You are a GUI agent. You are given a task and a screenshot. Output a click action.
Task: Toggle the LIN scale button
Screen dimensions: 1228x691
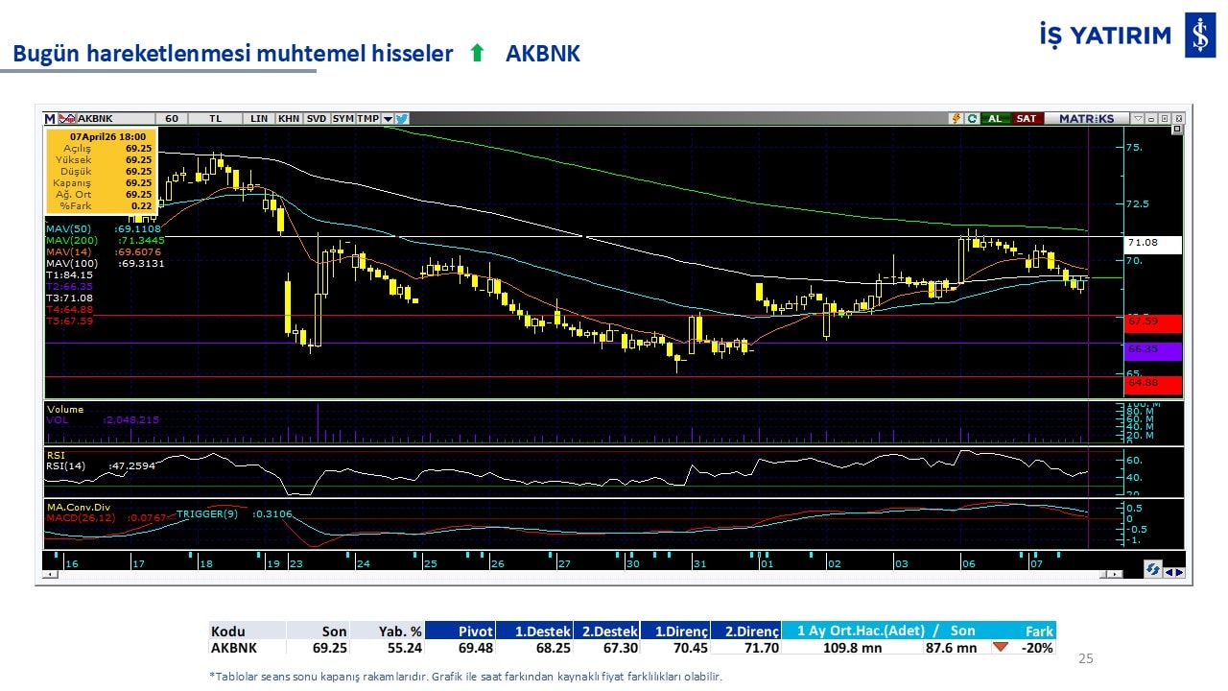(259, 119)
